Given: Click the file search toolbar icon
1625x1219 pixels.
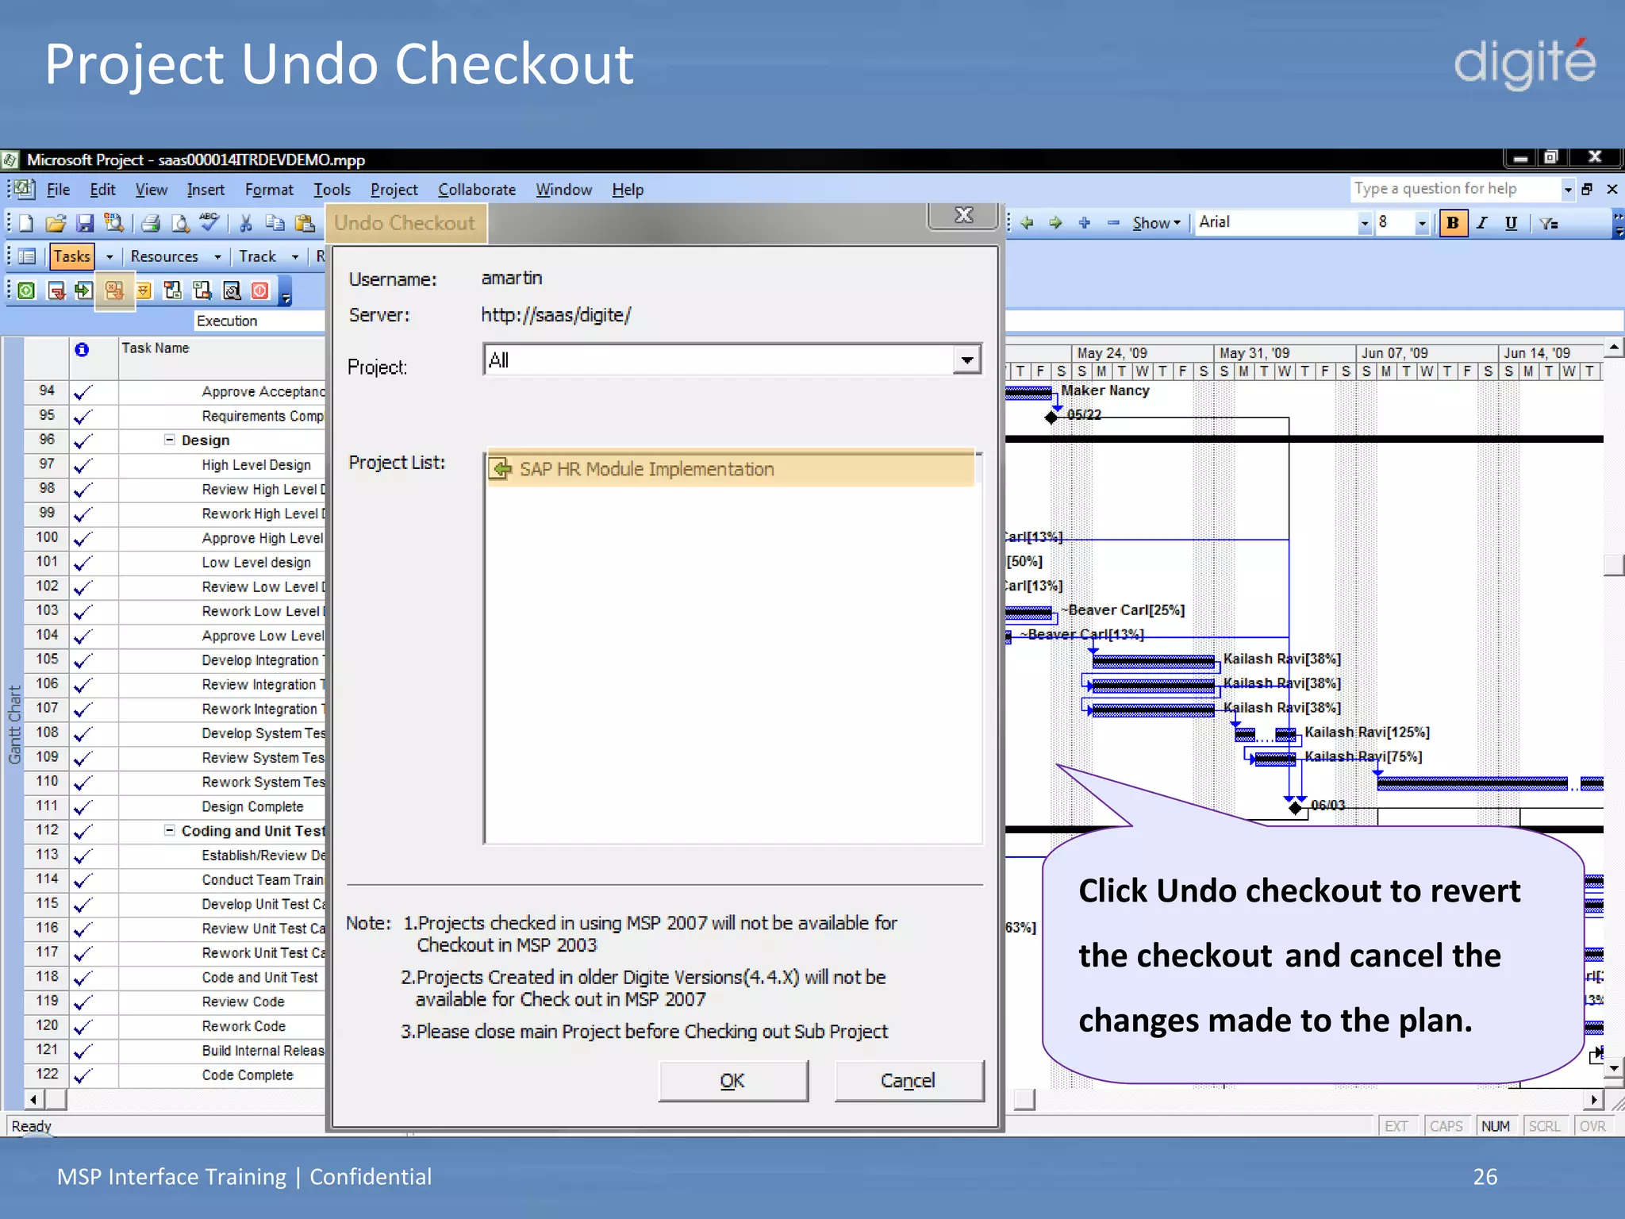Looking at the screenshot, I should pyautogui.click(x=114, y=223).
